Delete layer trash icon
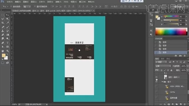The height and width of the screenshot is (106, 189). 185,104
